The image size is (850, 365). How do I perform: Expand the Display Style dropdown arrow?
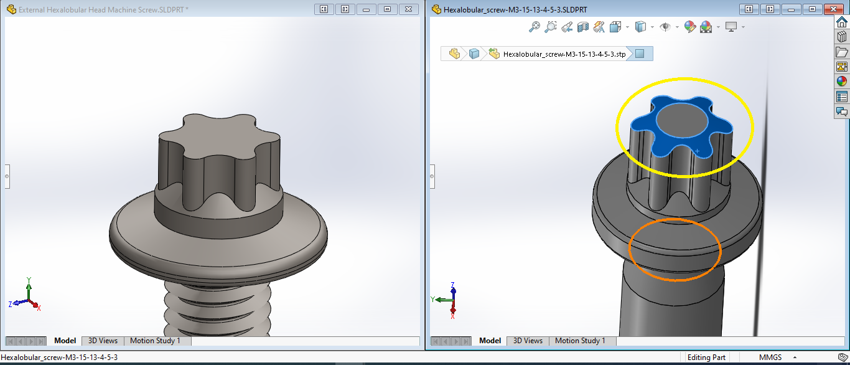(x=652, y=28)
